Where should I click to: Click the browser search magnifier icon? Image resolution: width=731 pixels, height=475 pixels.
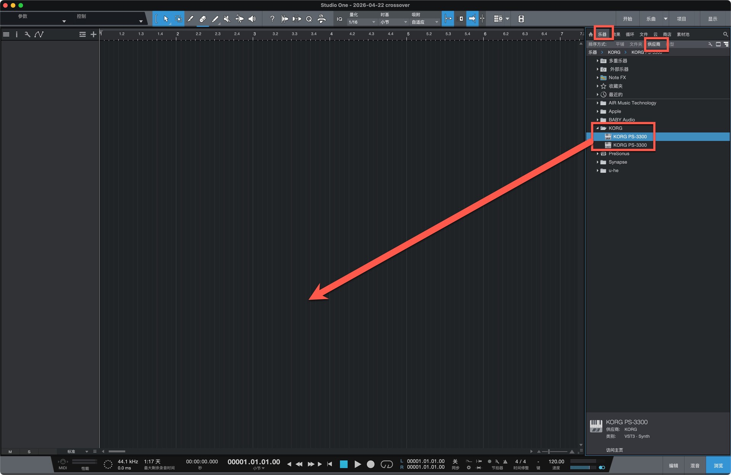tap(725, 34)
